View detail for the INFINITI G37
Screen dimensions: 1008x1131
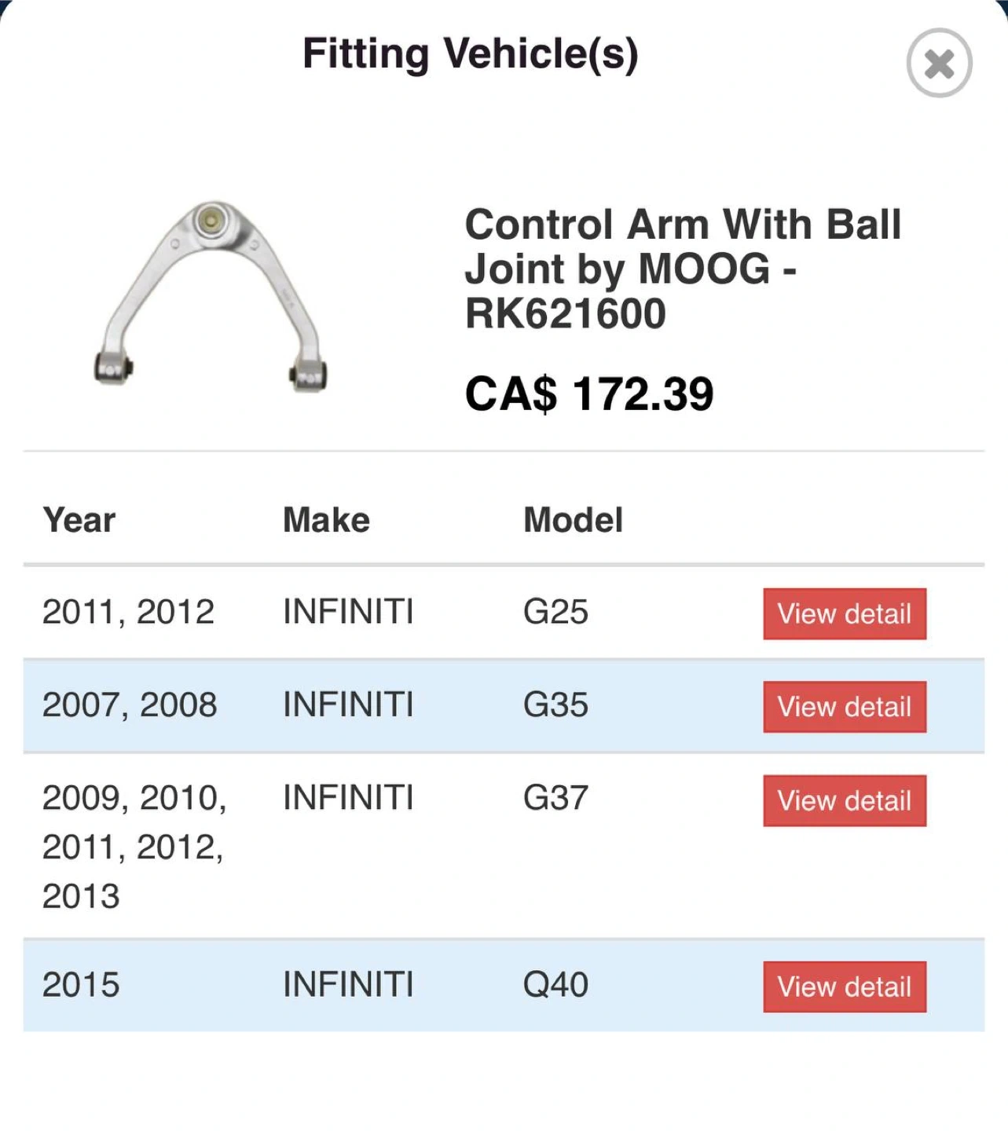pyautogui.click(x=844, y=800)
